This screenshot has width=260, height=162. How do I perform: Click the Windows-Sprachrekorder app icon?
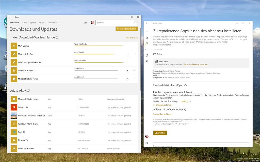pos(14,62)
